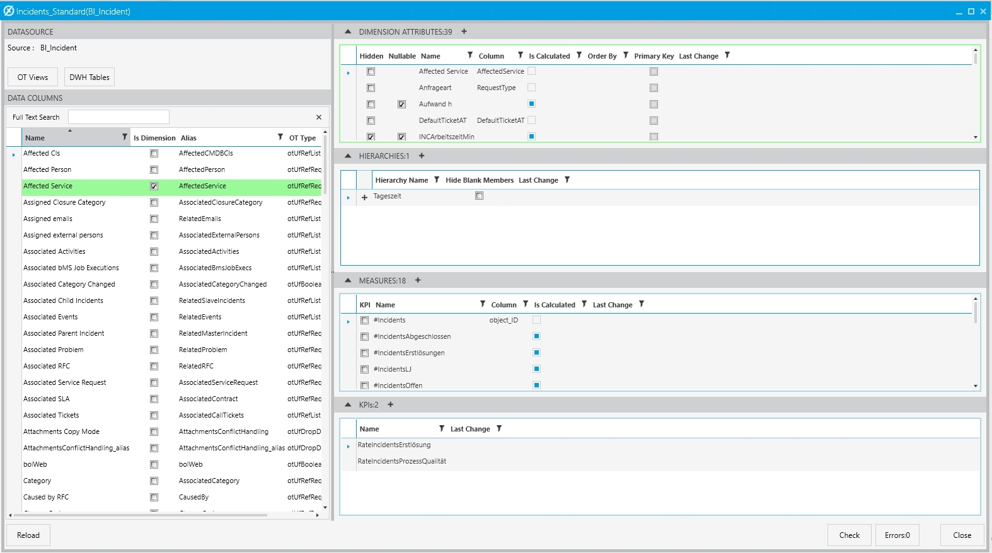Viewport: 992px width, 553px height.
Task: Click Measures list scroll-down arrow
Action: point(976,386)
